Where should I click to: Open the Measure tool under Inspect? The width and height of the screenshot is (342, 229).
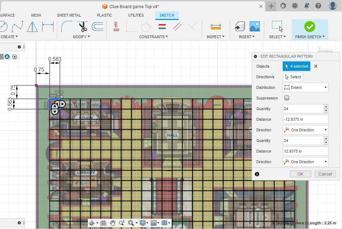[x=216, y=27]
